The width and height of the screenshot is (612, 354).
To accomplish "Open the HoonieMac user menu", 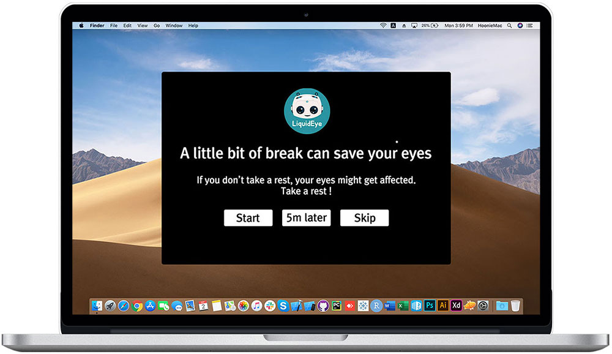I will [490, 25].
